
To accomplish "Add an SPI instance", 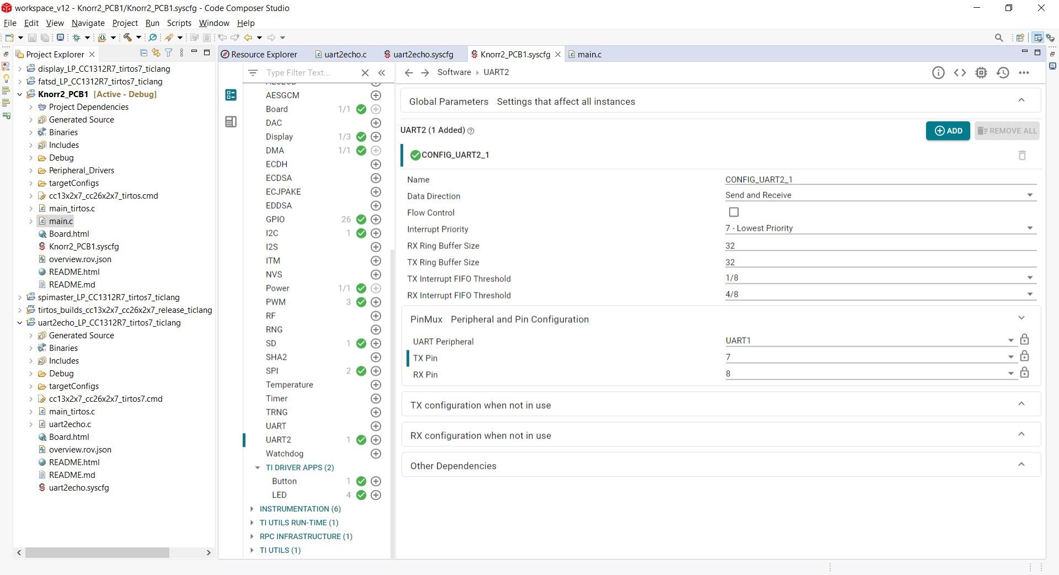I will click(376, 371).
